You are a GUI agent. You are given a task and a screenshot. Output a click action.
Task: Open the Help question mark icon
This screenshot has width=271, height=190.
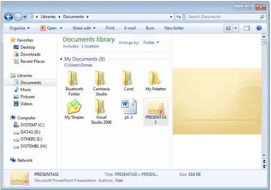[x=259, y=28]
